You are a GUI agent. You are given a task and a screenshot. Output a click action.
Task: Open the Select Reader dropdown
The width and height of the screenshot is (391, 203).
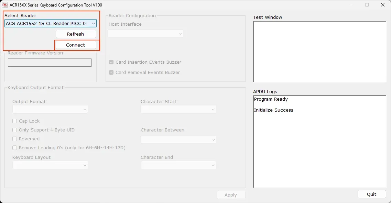pyautogui.click(x=51, y=23)
